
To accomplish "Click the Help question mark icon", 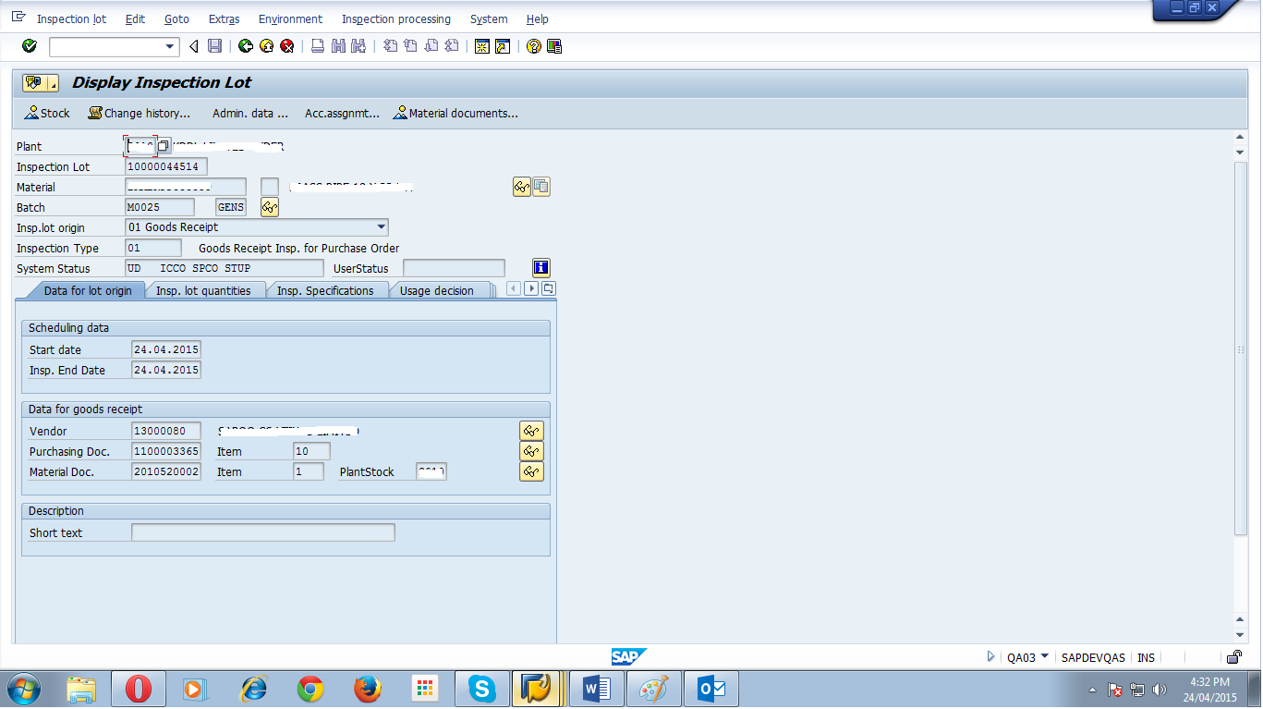I will pos(534,46).
